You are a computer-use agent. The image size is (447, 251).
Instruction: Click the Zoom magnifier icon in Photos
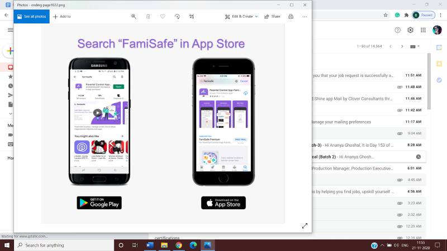pos(134,17)
